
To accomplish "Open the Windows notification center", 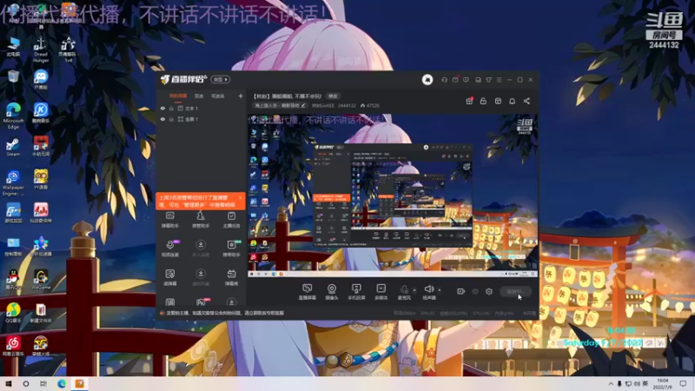I will pos(683,384).
